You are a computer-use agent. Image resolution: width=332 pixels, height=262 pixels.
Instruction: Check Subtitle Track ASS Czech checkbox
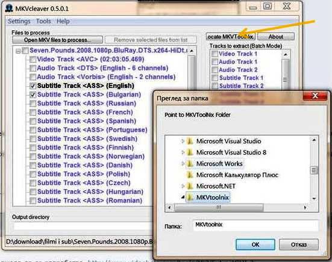(33, 183)
